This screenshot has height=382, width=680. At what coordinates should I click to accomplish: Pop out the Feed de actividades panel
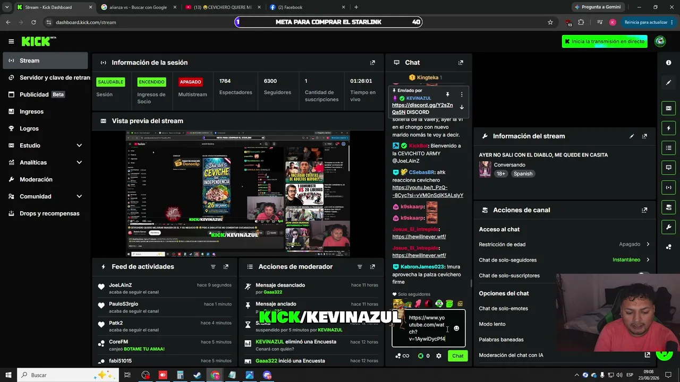click(226, 267)
